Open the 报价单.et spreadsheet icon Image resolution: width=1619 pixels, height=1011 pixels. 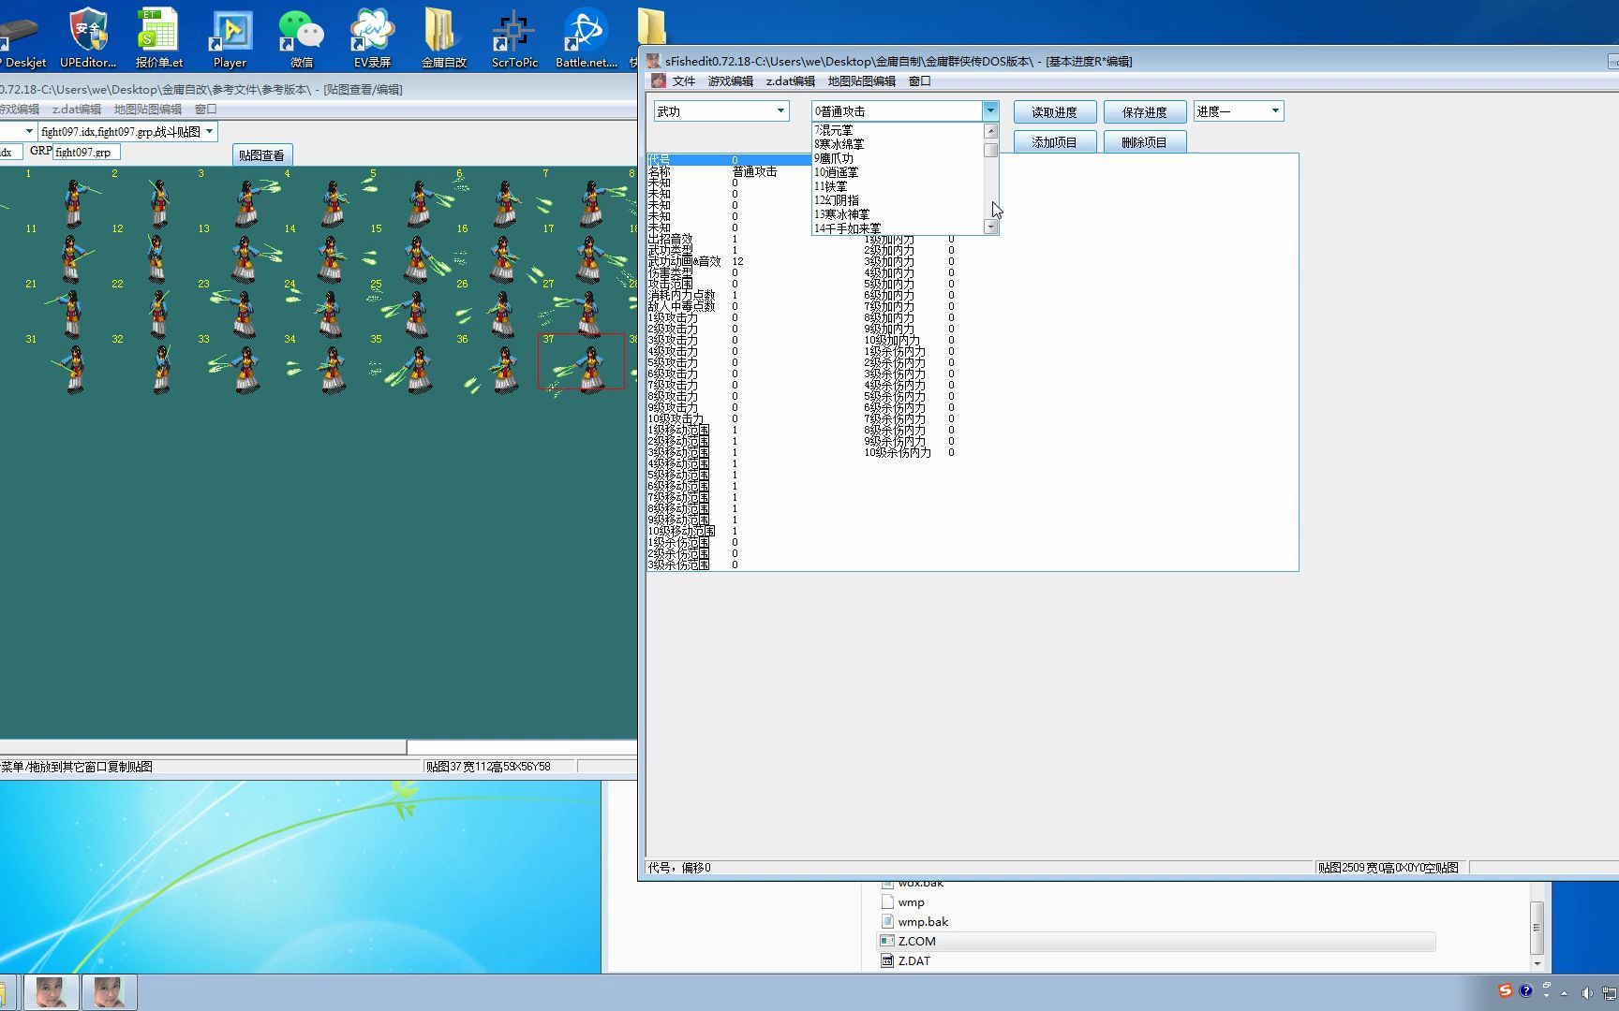[159, 37]
